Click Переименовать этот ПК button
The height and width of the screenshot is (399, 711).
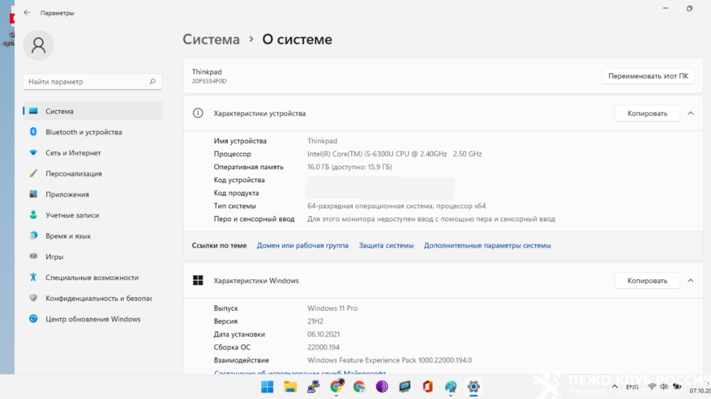coord(648,76)
